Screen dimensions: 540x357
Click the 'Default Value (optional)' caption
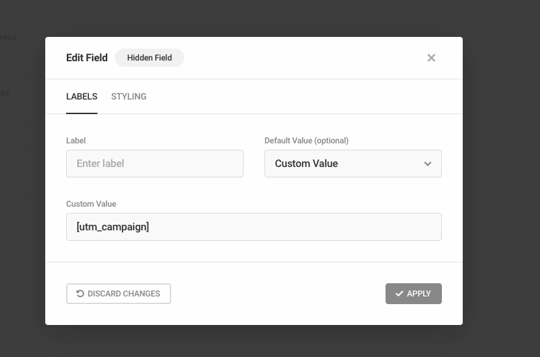[306, 141]
